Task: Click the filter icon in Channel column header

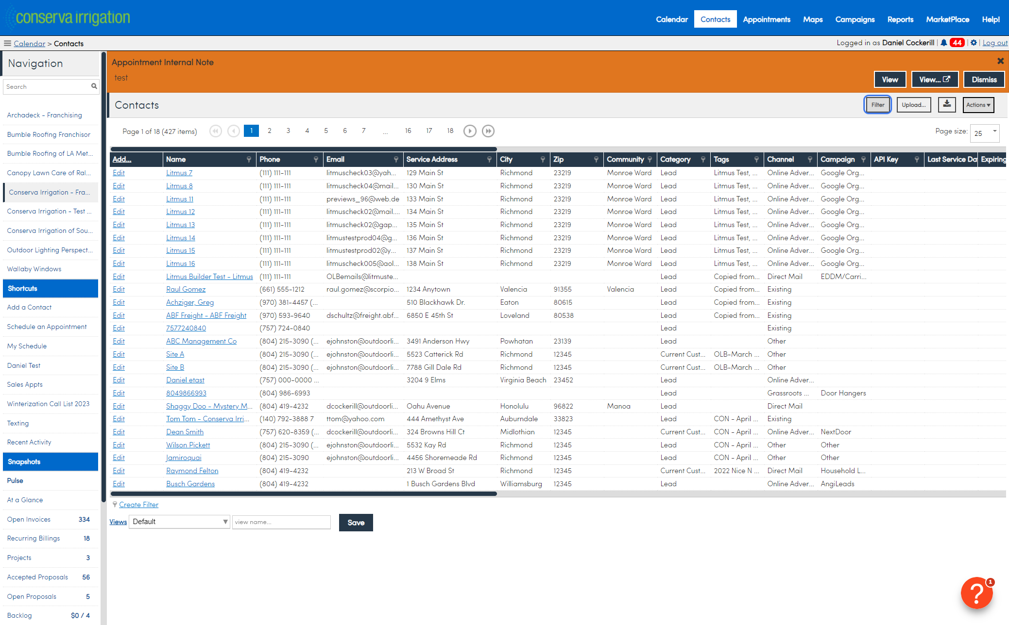Action: tap(810, 159)
